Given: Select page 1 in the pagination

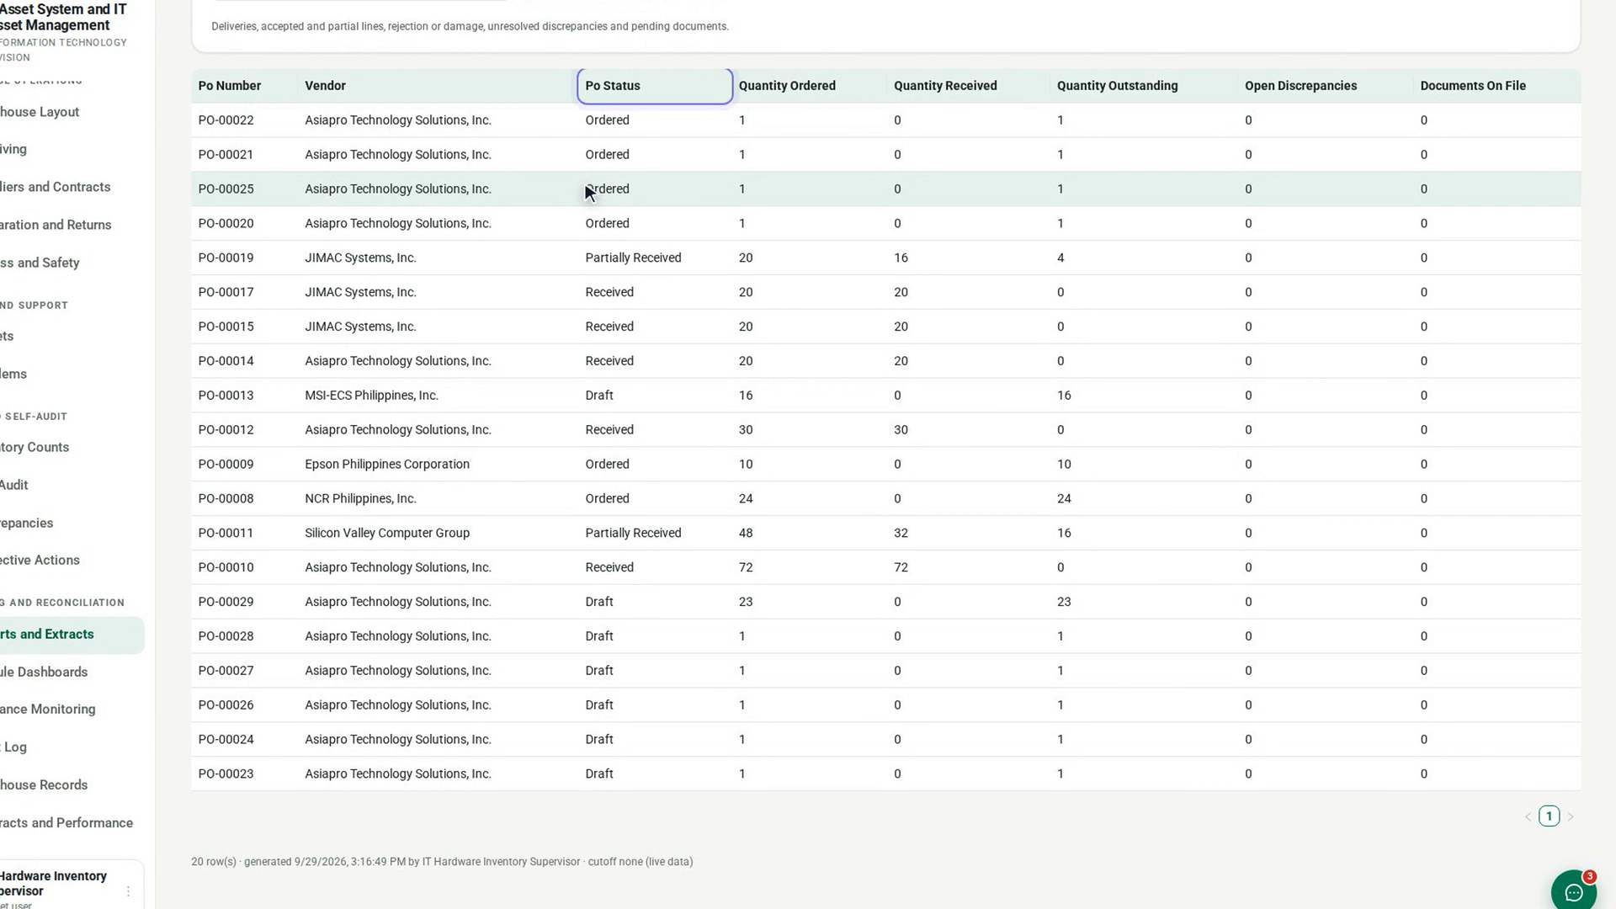Looking at the screenshot, I should click(1549, 816).
